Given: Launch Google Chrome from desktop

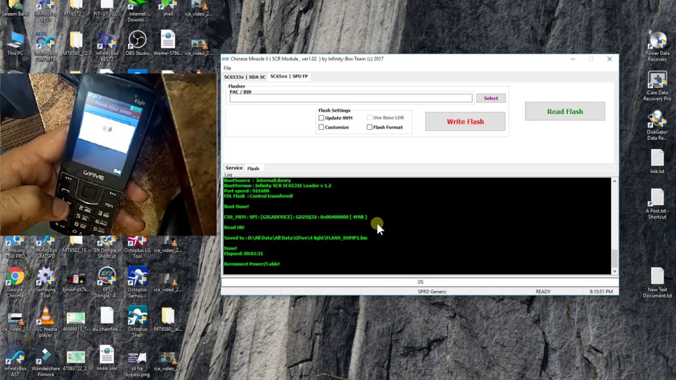Looking at the screenshot, I should pyautogui.click(x=15, y=283).
